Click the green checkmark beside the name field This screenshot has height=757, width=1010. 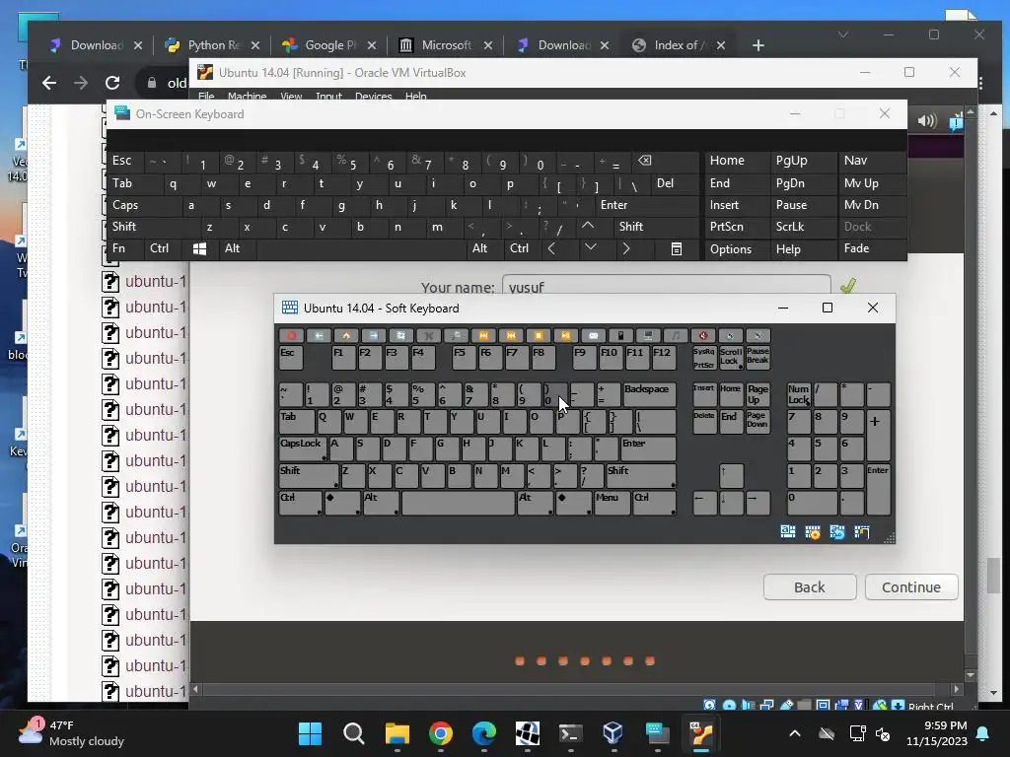pos(848,286)
